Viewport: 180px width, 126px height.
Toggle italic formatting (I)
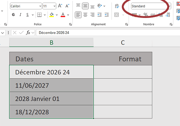20,15
